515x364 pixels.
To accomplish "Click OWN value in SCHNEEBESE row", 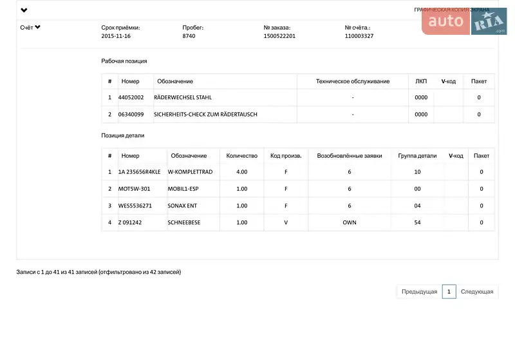I will 350,223.
